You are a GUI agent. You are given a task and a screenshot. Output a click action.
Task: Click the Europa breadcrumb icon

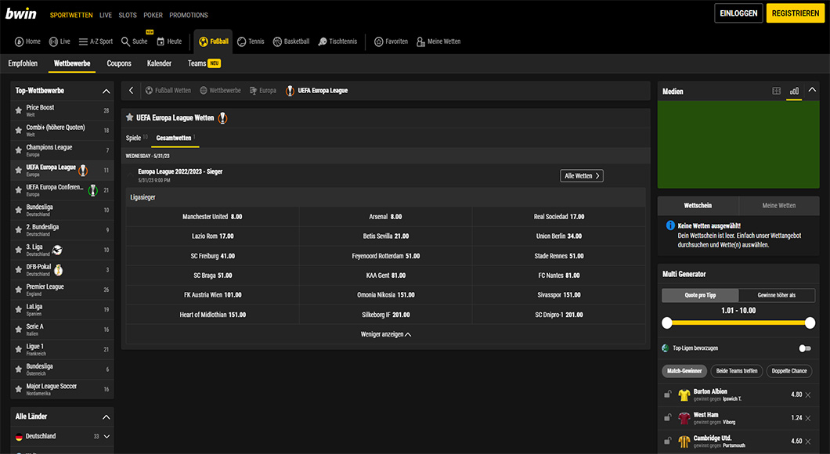253,91
